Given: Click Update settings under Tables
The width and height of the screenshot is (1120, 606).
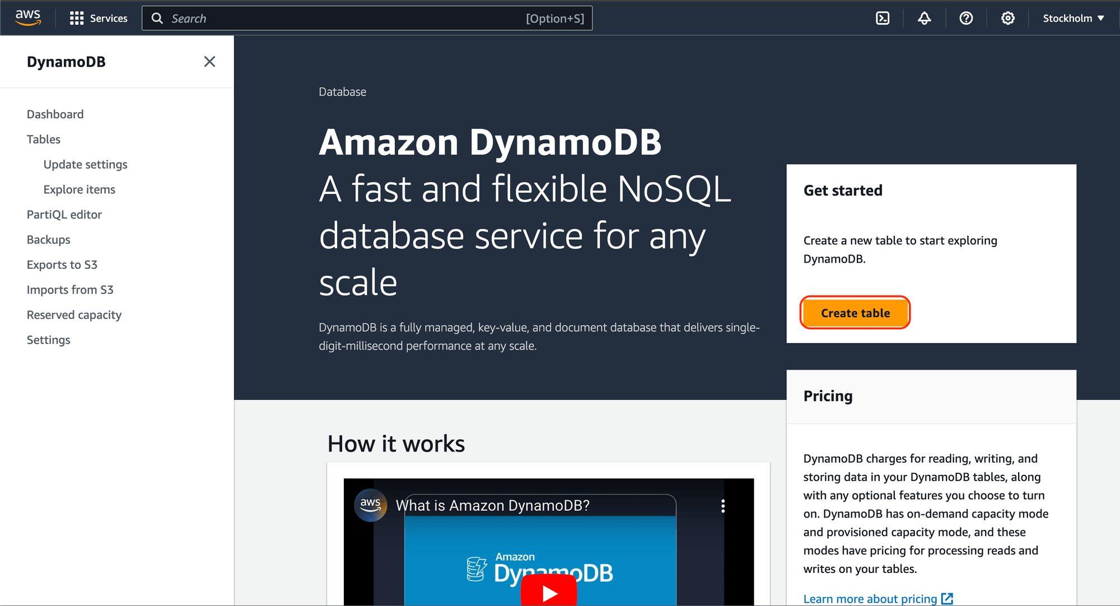Looking at the screenshot, I should pyautogui.click(x=85, y=164).
